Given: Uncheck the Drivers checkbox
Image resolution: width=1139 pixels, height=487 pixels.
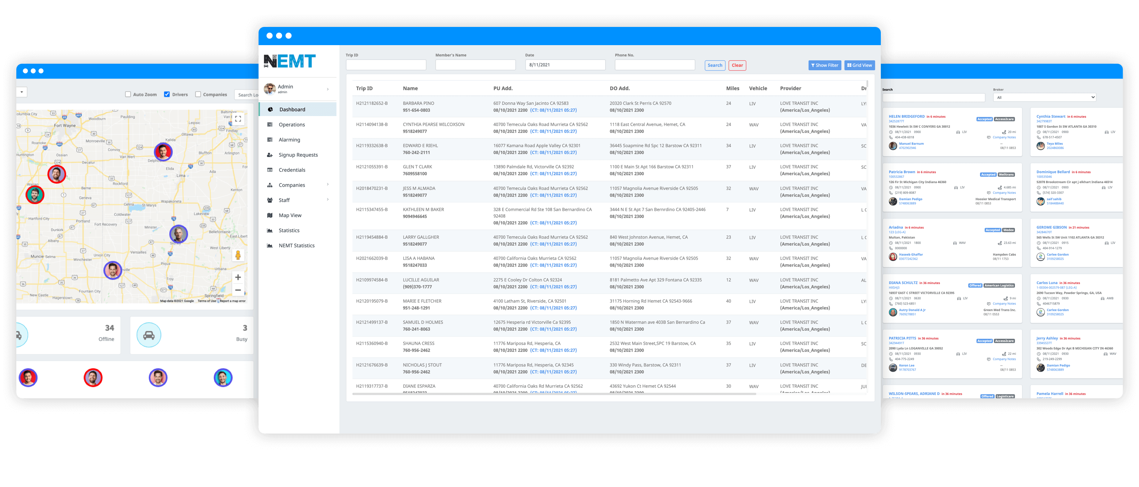Looking at the screenshot, I should [167, 94].
